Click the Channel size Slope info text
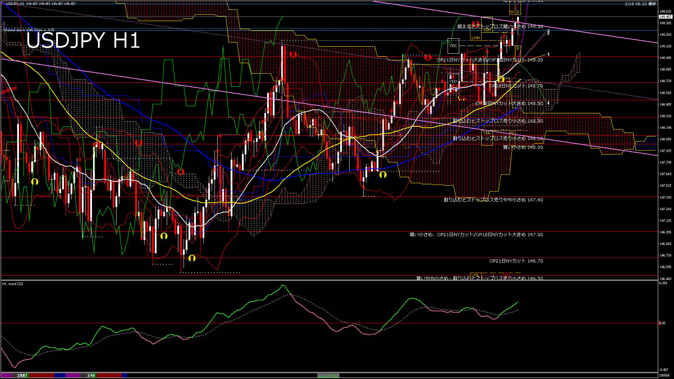This screenshot has width=674, height=379. point(29,30)
